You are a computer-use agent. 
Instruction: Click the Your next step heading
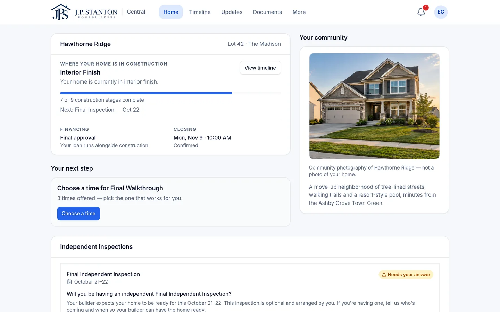[72, 168]
